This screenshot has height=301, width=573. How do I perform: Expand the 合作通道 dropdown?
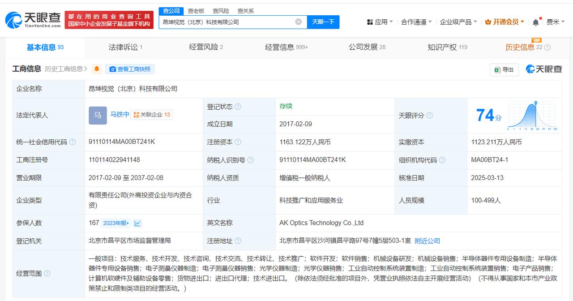(x=416, y=22)
